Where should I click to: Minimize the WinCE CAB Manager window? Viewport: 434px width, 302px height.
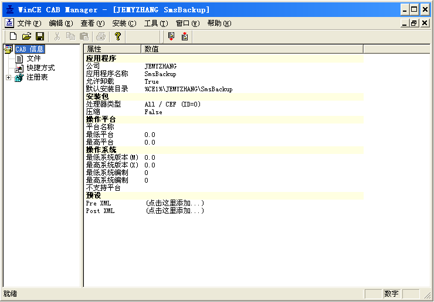(x=405, y=10)
